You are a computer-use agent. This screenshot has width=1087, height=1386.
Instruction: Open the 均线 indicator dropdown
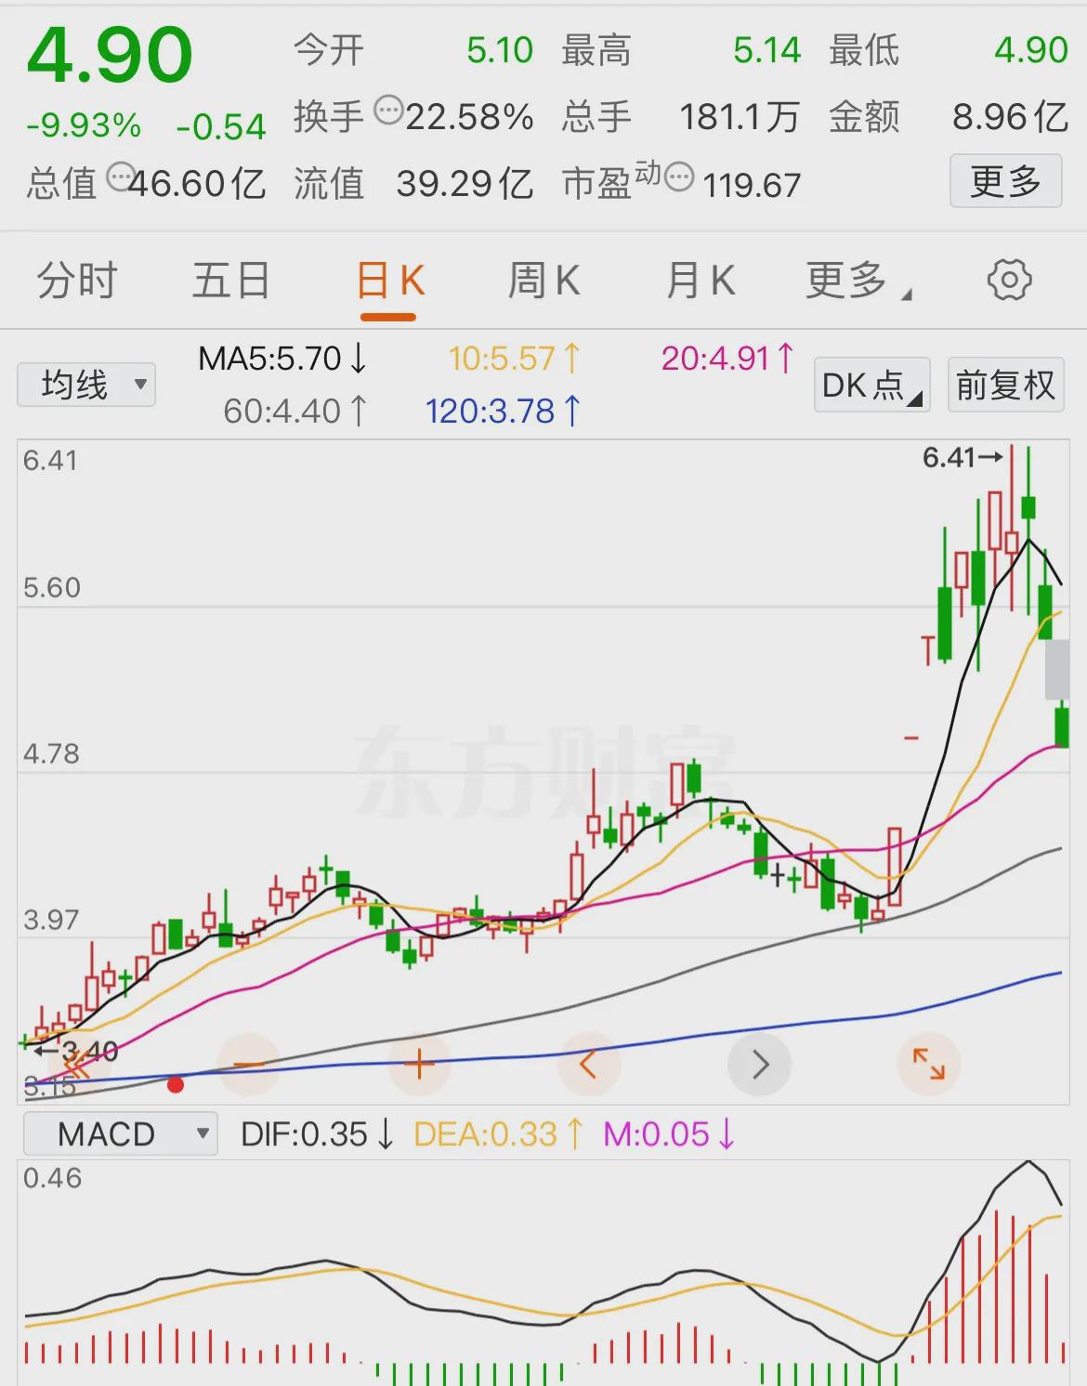[86, 385]
